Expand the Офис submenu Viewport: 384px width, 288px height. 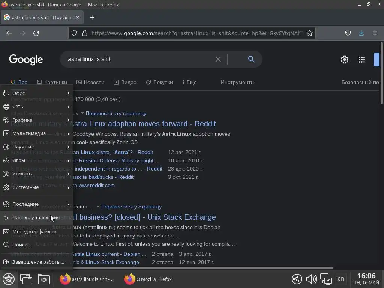pyautogui.click(x=37, y=93)
